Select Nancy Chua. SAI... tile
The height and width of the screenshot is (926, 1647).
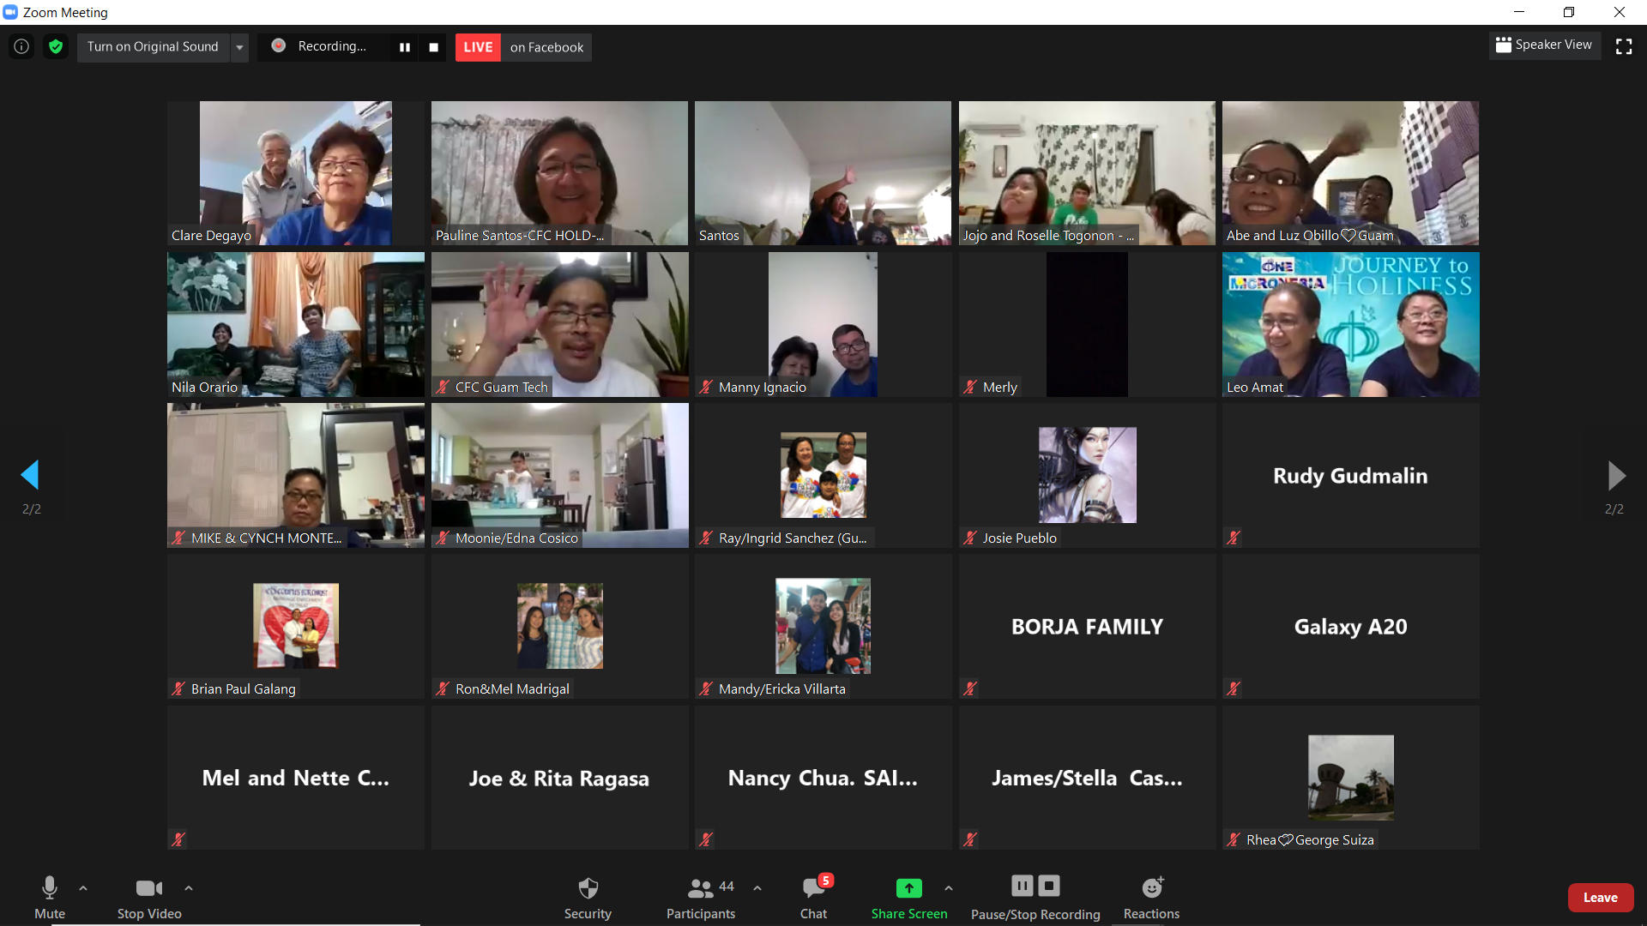823,778
